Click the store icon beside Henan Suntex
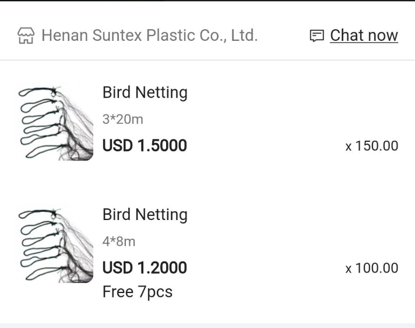This screenshot has height=328, width=415. point(26,36)
